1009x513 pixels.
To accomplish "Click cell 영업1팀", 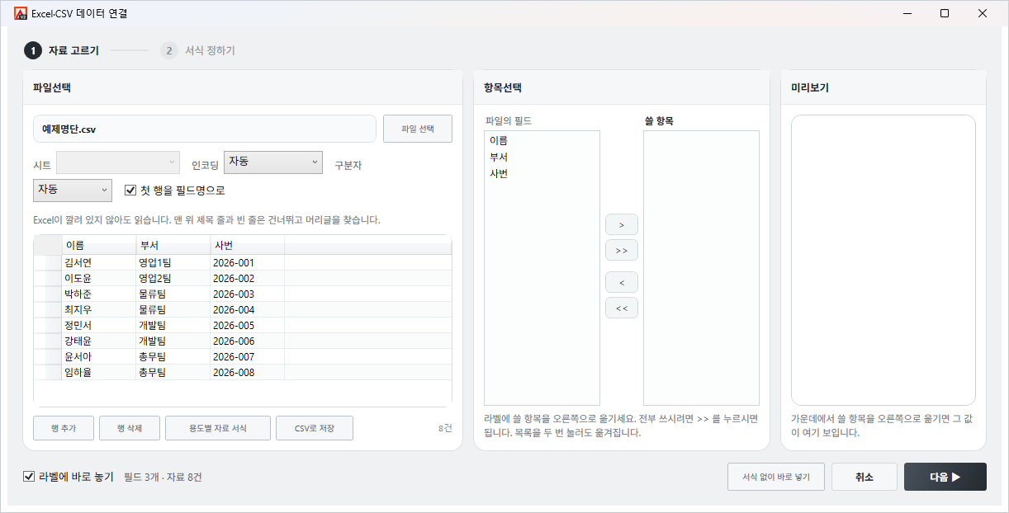I will tap(173, 262).
